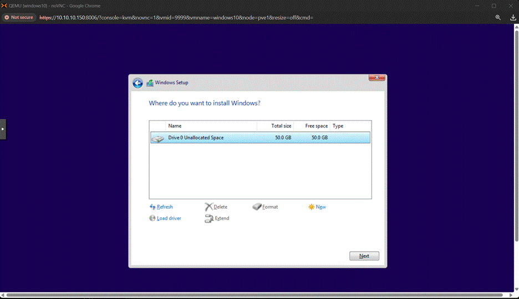Screen dimensions: 519x299
Task: Click the download icon in address bar
Action: (x=513, y=18)
